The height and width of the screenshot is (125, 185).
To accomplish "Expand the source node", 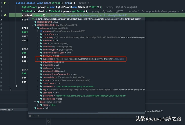I will click(38, 80).
